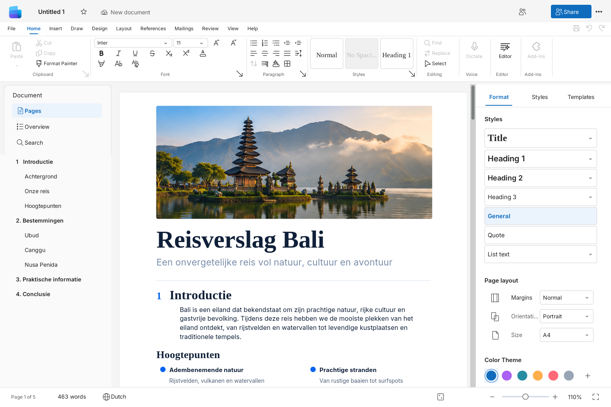611x407 pixels.
Task: Expand the Heading 1 style dropdown
Action: click(x=590, y=159)
